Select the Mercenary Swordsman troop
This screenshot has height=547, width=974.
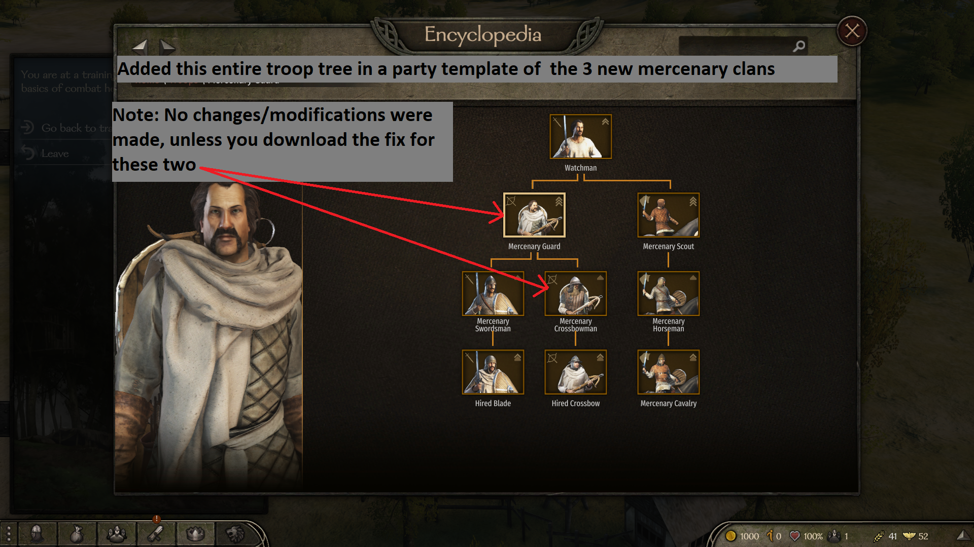[x=493, y=293]
